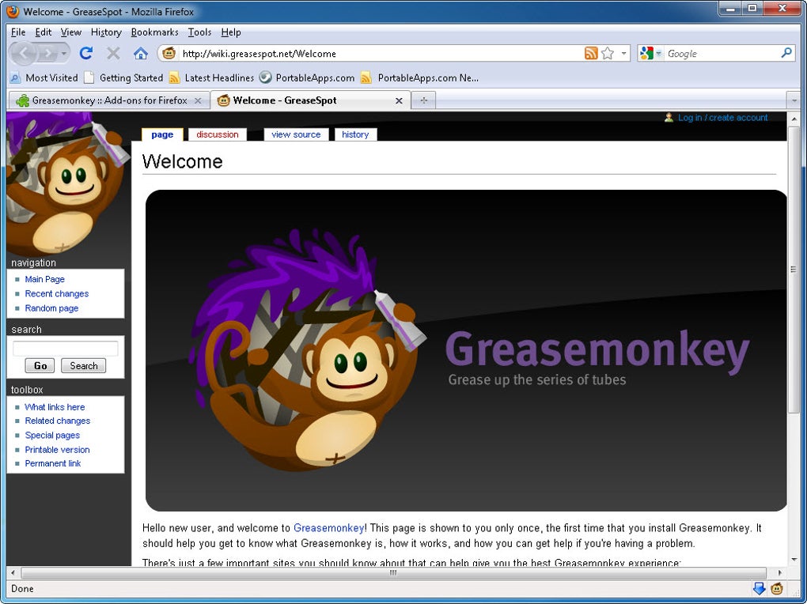Screen dimensions: 807x604
Task: Click the Go button in wiki search
Action: point(40,365)
